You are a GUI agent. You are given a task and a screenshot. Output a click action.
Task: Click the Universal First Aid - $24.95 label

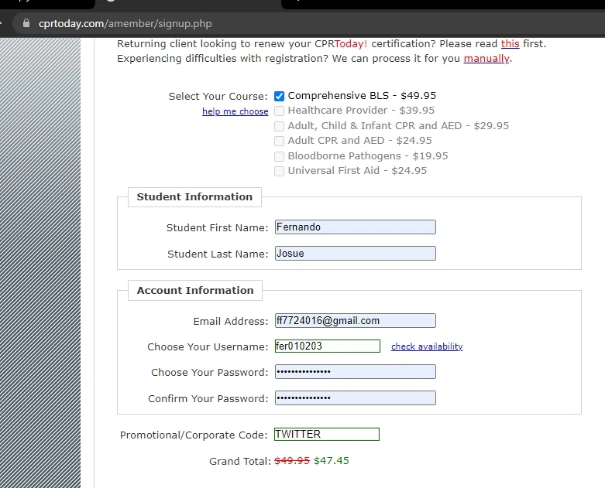(357, 171)
